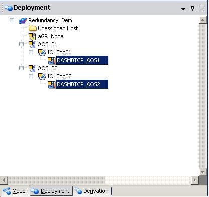Click the Redundancy_Dem galaxy icon

pos(23,21)
